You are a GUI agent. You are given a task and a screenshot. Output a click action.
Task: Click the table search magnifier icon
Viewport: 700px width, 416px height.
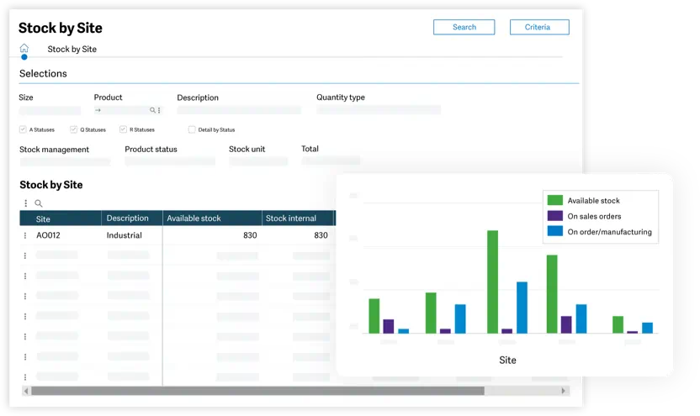click(x=39, y=203)
